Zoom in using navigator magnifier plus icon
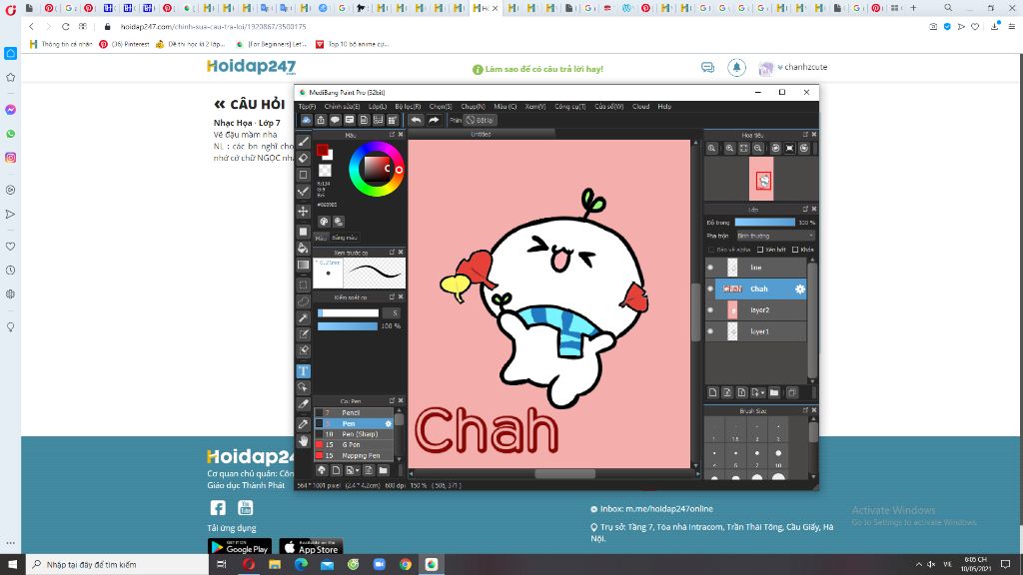 [x=729, y=148]
